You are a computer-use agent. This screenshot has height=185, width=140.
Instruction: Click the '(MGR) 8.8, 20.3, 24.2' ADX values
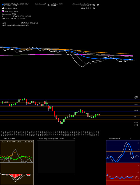tap(29, 23)
